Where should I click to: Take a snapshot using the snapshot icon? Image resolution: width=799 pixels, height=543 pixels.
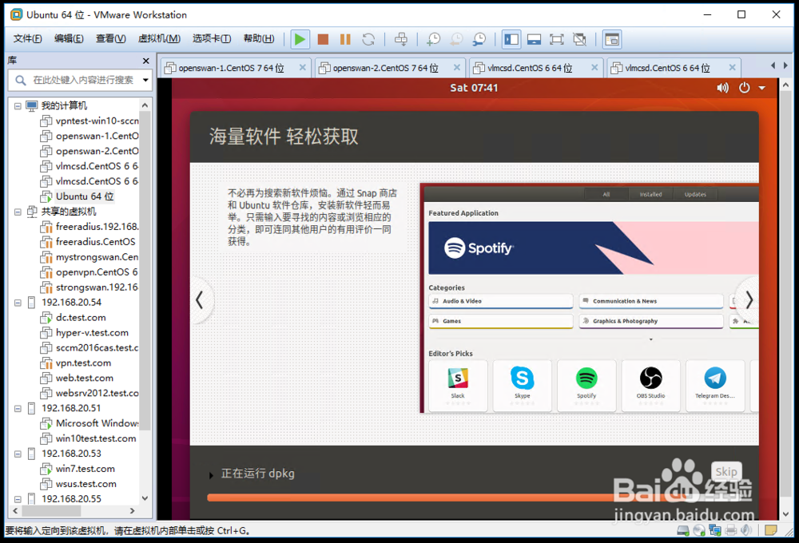433,39
